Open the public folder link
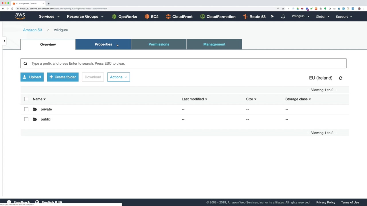This screenshot has width=367, height=206. click(46, 119)
